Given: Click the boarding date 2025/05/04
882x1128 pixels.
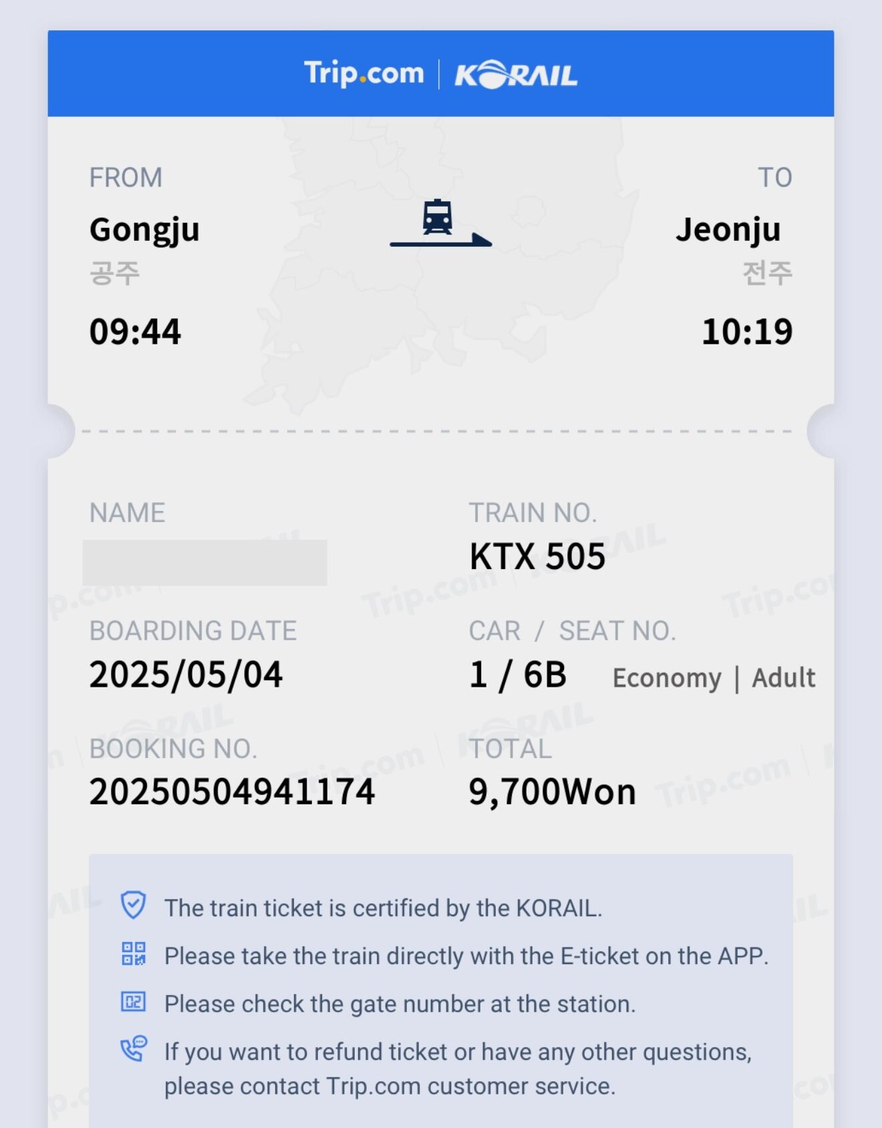Looking at the screenshot, I should tap(186, 674).
